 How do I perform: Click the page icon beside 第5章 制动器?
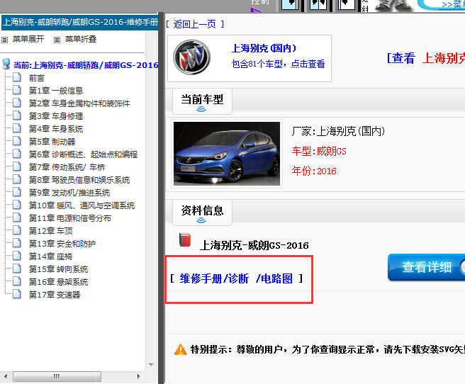coord(17,141)
